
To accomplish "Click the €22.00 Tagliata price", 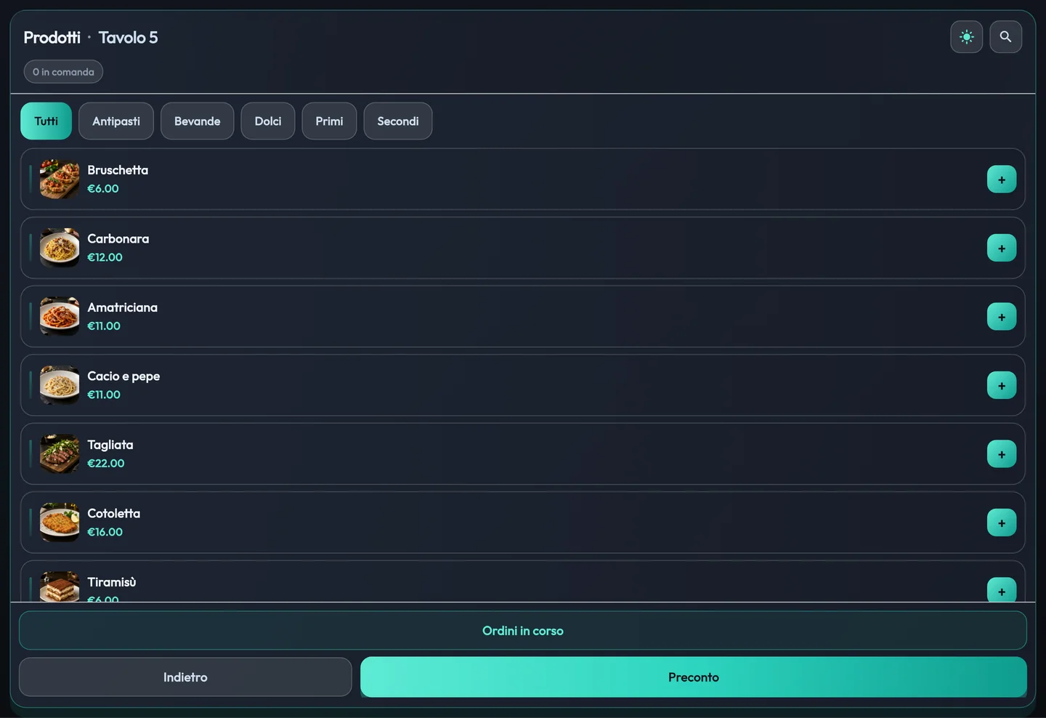I will click(106, 464).
